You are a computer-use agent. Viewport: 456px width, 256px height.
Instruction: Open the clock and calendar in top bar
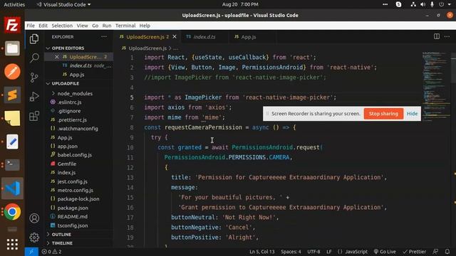point(240,4)
